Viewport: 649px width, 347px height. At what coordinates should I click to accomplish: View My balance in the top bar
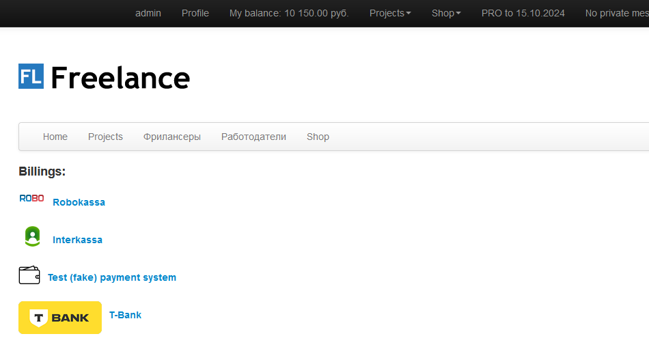point(289,13)
